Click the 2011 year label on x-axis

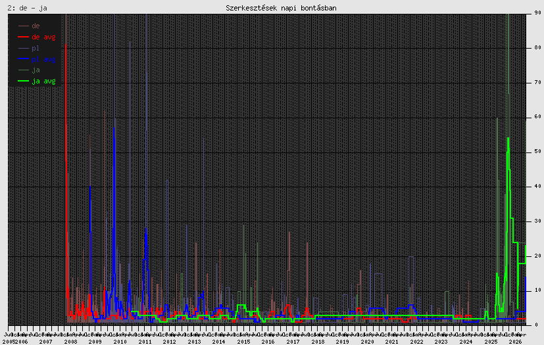[x=145, y=342]
